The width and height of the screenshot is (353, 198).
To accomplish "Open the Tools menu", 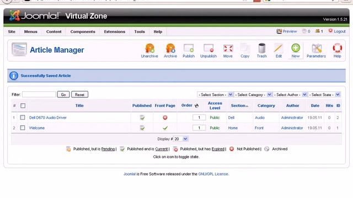I will click(x=140, y=32).
